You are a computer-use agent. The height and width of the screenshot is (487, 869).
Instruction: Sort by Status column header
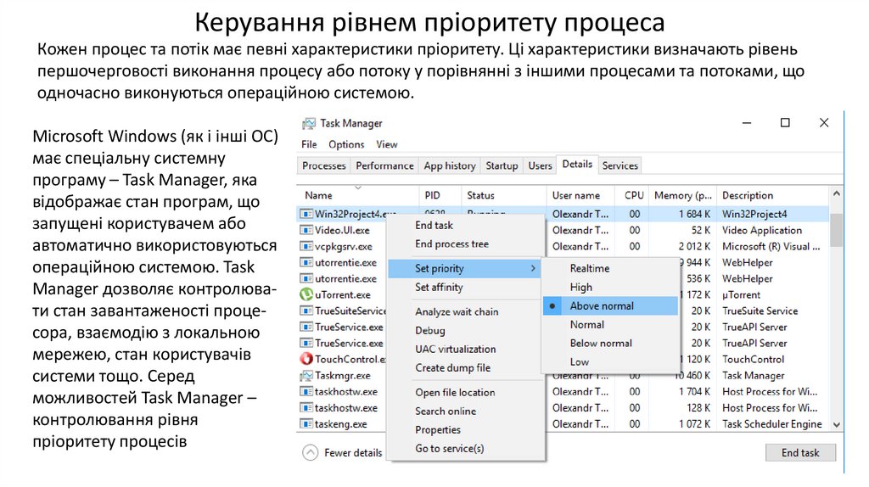(504, 195)
